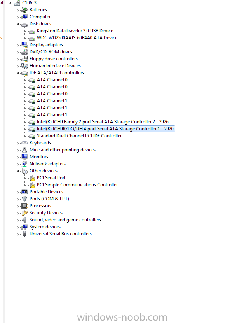
Task: Expand the Portable Devices node
Action: [x=17, y=192]
